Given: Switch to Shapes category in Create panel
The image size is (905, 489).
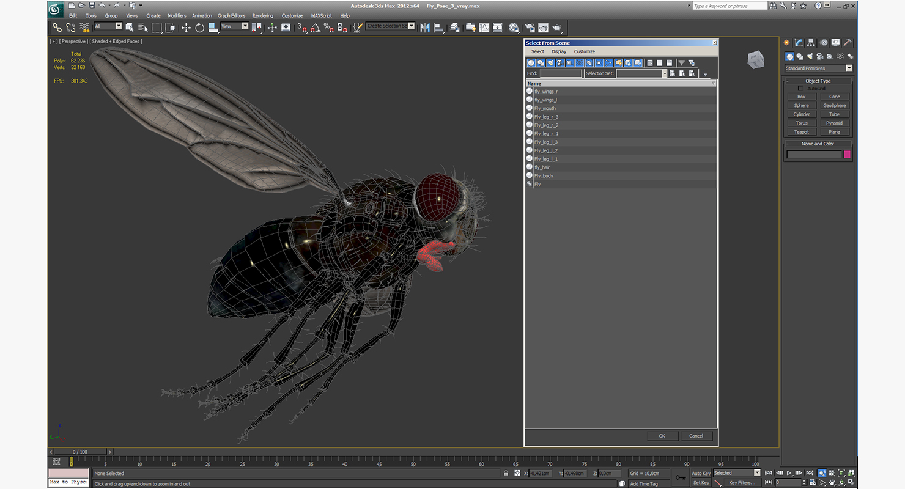Looking at the screenshot, I should point(799,56).
